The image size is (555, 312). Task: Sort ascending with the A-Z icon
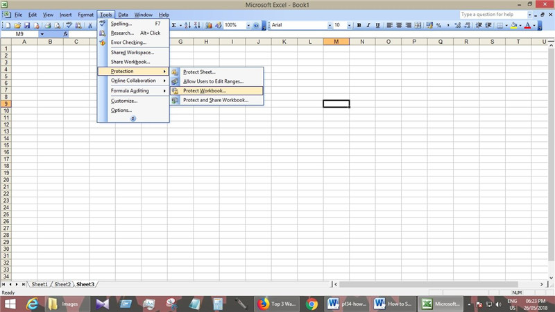(x=187, y=25)
